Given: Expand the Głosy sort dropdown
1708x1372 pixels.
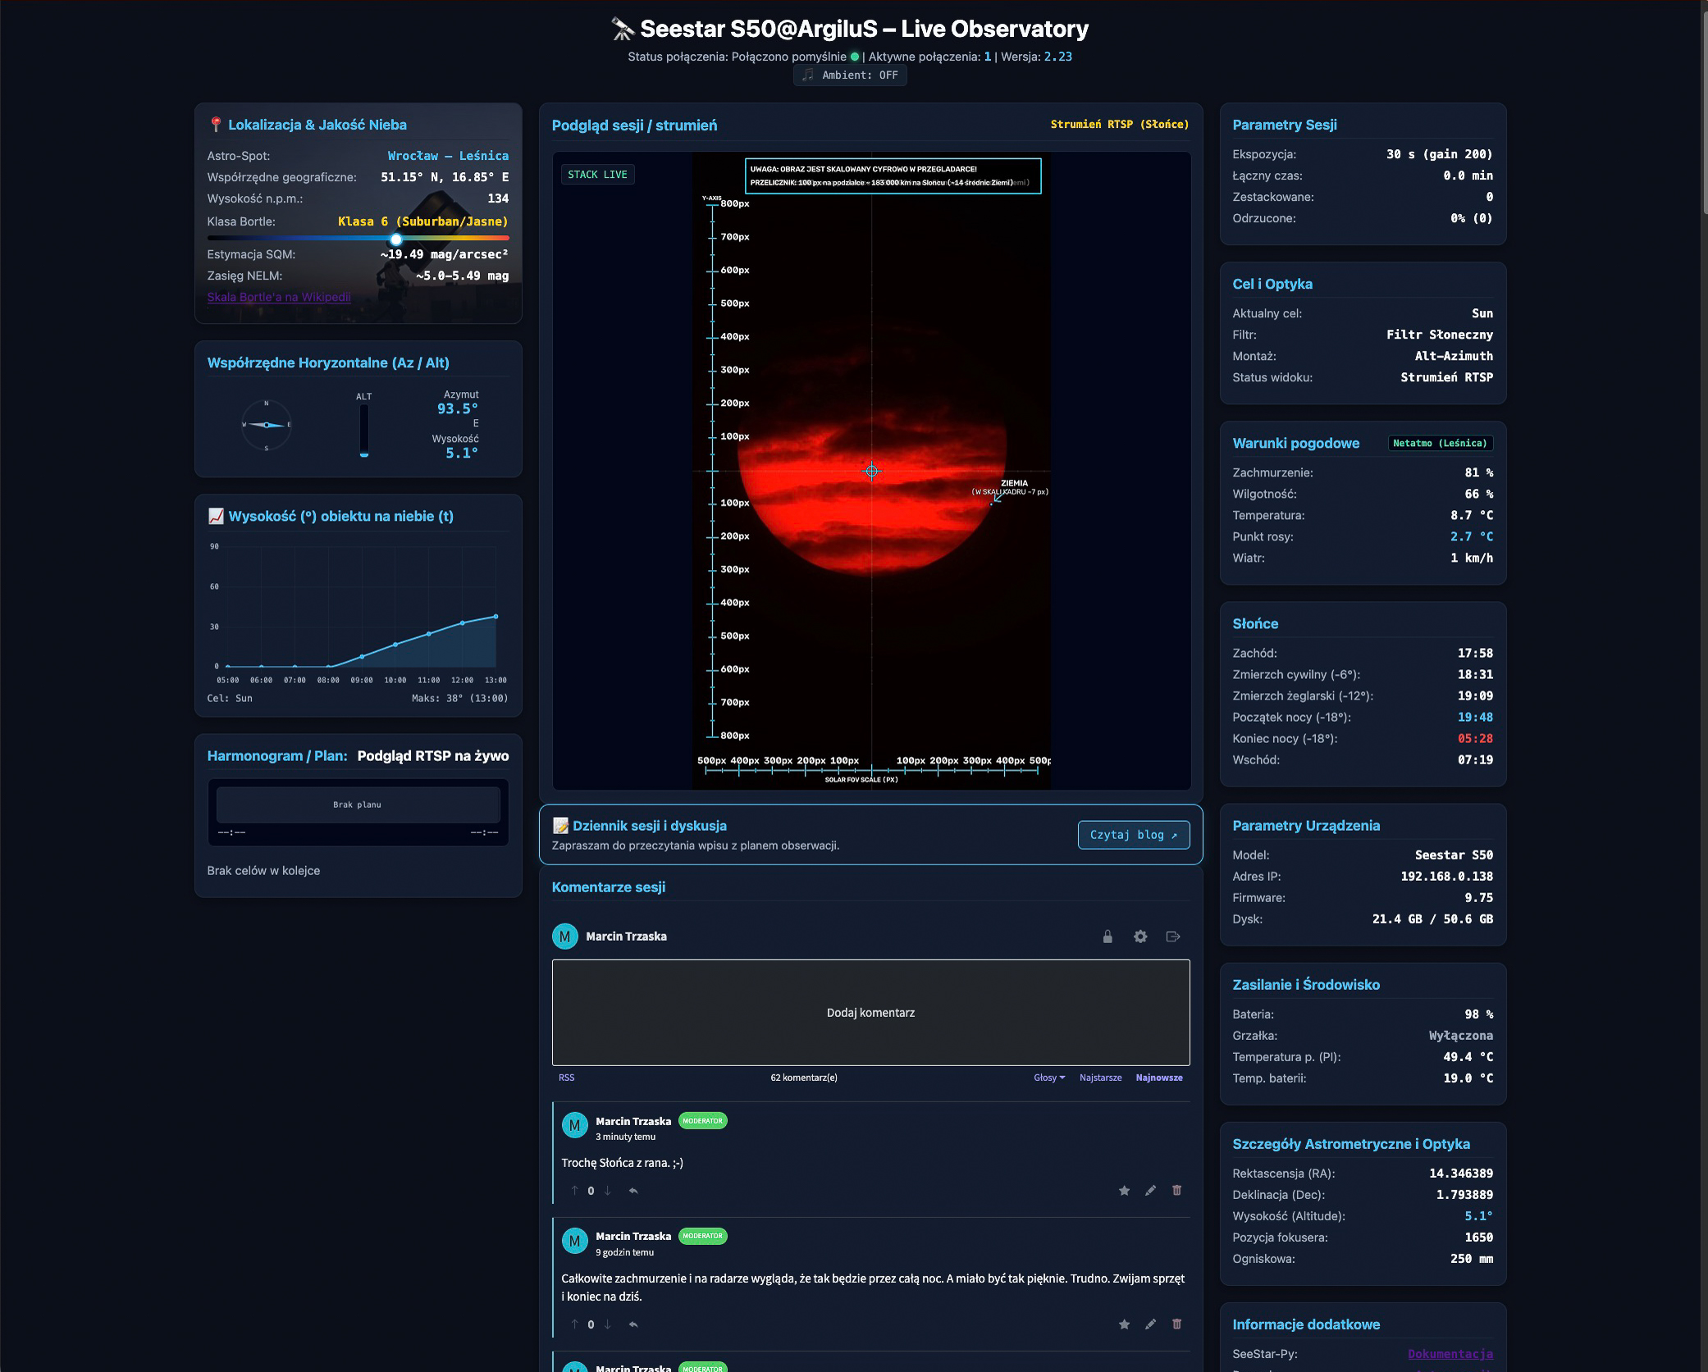Looking at the screenshot, I should [x=1049, y=1078].
